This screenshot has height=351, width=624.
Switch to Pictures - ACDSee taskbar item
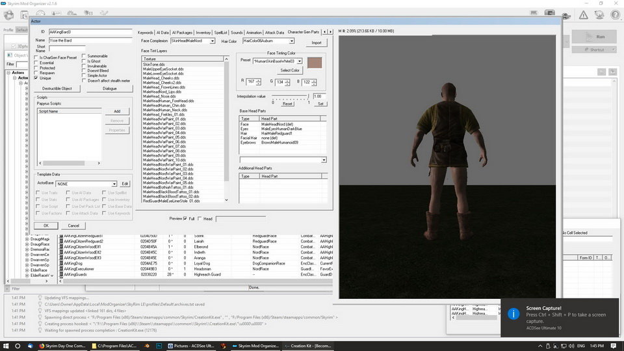(190, 346)
